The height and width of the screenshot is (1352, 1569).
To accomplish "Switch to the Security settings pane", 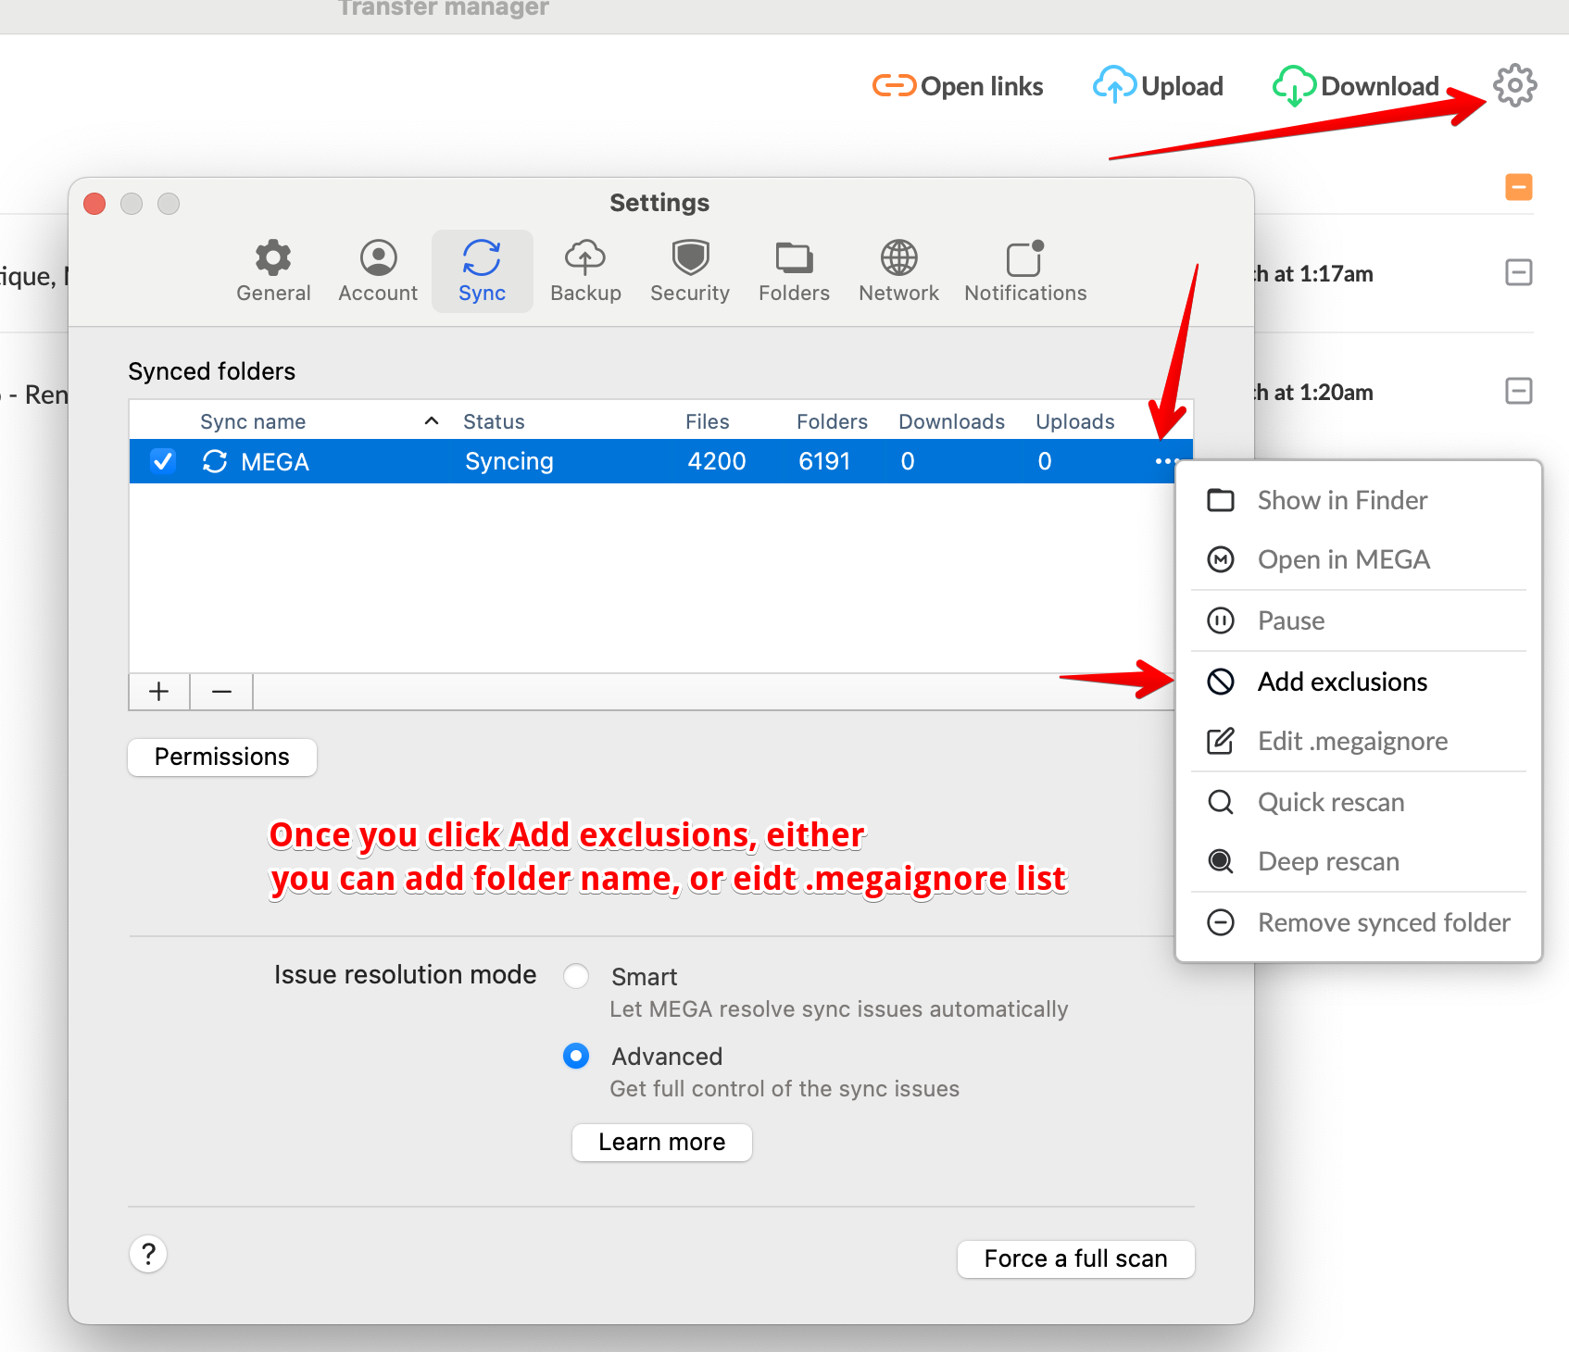I will [689, 270].
